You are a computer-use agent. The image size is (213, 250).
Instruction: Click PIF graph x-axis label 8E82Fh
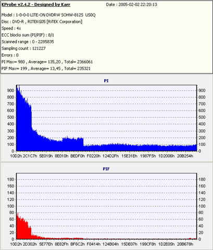[61, 244]
